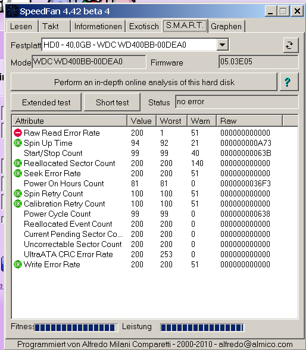Viewport: 306px width, 350px height.
Task: Click the SpeedFan fan icon in title bar
Action: [13, 11]
